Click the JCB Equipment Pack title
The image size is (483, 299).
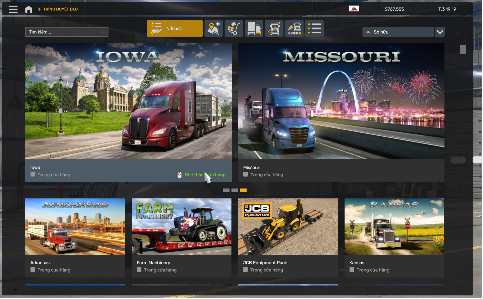tap(265, 263)
